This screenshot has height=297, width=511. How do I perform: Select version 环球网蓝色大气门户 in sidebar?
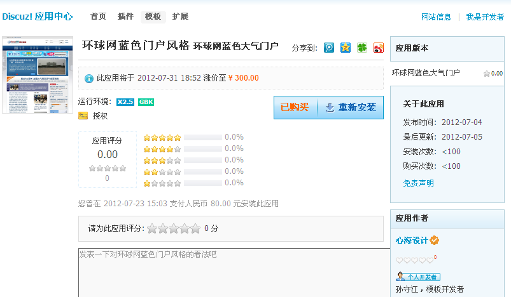(426, 73)
